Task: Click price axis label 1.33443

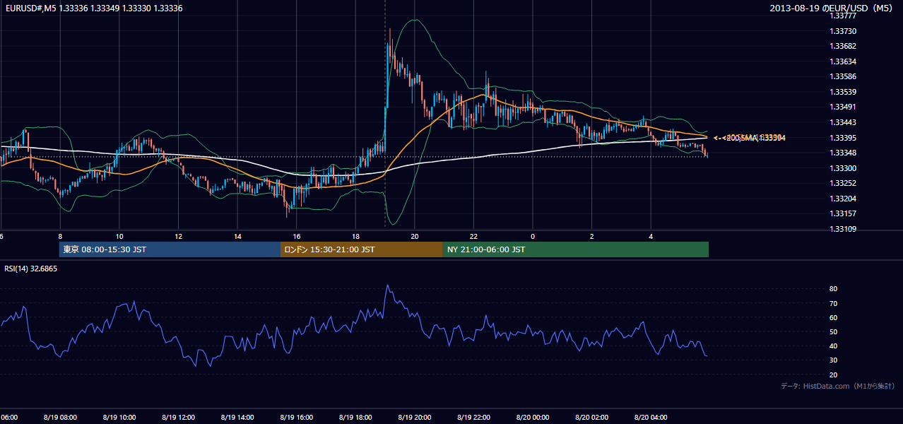Action: [x=842, y=122]
